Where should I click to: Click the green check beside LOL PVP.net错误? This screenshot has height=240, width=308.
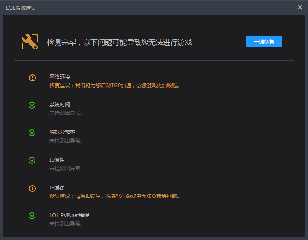coord(32,216)
